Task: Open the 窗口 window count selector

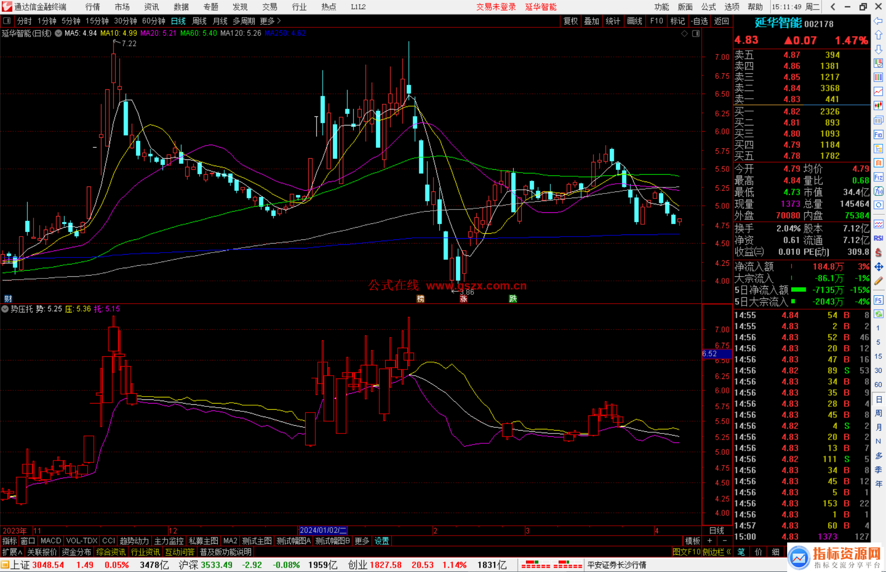Action: click(x=27, y=541)
